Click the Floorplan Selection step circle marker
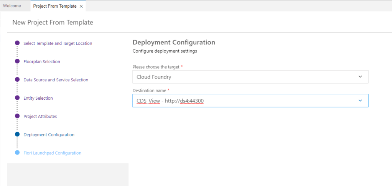This screenshot has width=392, height=186. click(17, 61)
